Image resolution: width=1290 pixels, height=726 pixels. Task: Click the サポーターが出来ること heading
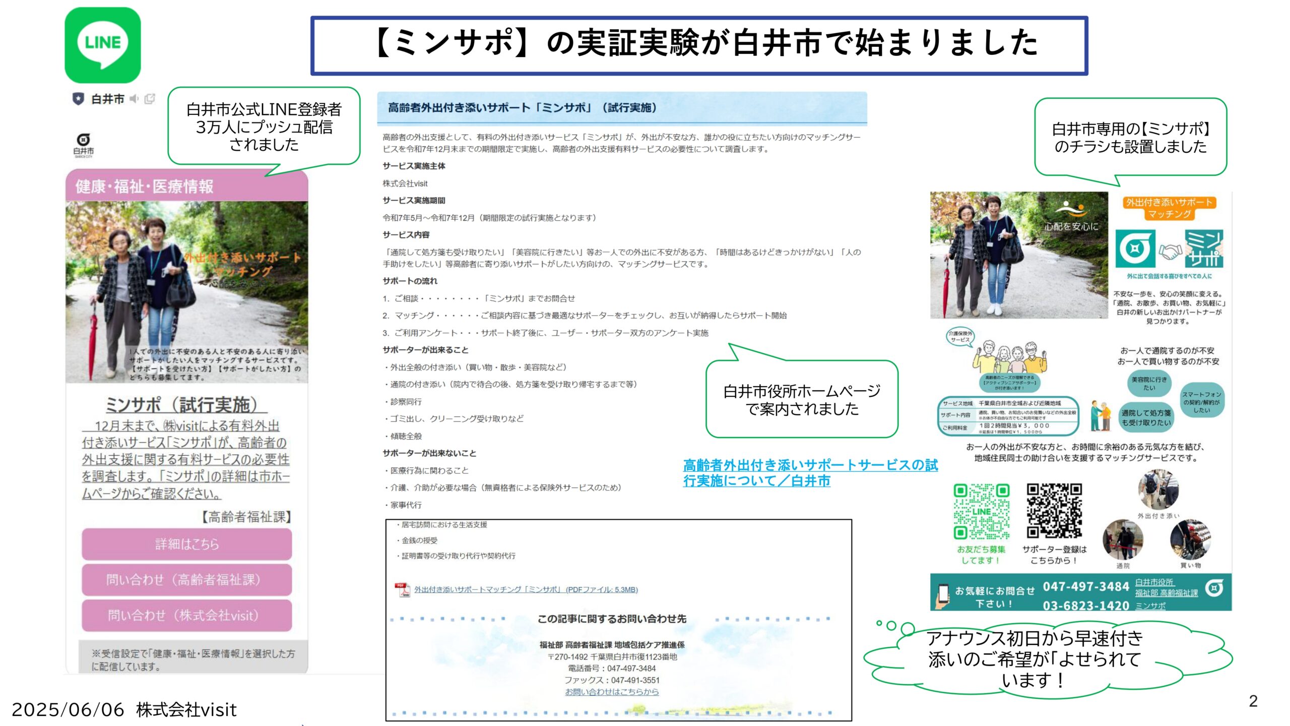[x=425, y=349]
